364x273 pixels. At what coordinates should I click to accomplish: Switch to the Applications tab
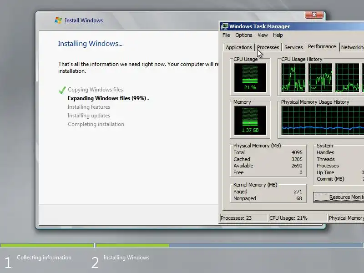click(x=239, y=47)
